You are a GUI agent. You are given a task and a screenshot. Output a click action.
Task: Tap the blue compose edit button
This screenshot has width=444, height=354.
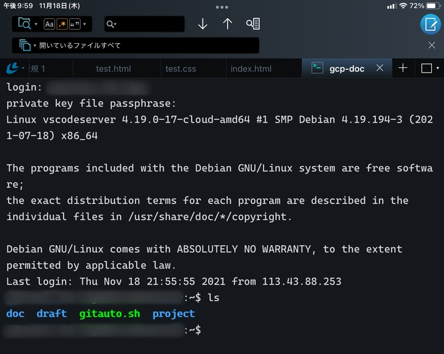[431, 24]
